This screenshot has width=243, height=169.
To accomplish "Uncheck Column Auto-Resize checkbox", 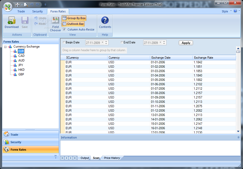I will click(64, 29).
